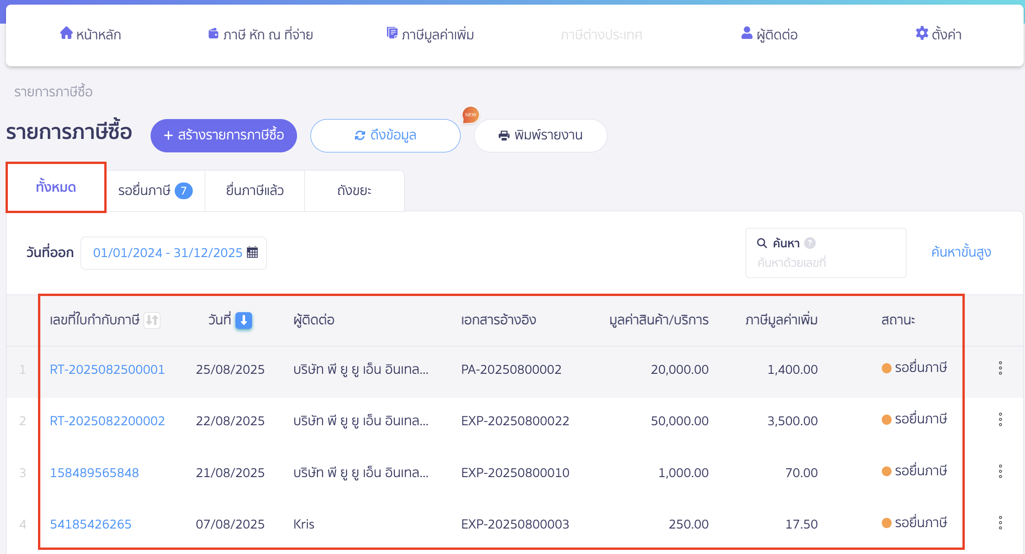Screen dimensions: 1025x554
Task: Sort by เลขที่ใบกำกับภาษี column icon
Action: tap(152, 320)
